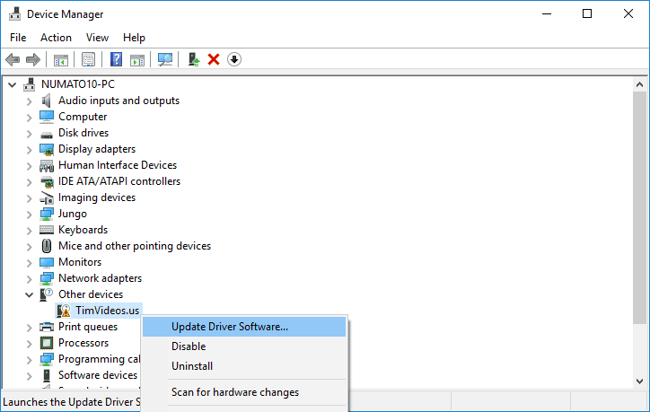Image resolution: width=650 pixels, height=412 pixels.
Task: Click the red X Uninstall toolbar icon
Action: pos(214,59)
